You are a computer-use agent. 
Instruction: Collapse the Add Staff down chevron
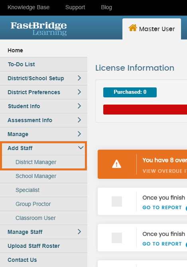click(x=81, y=148)
